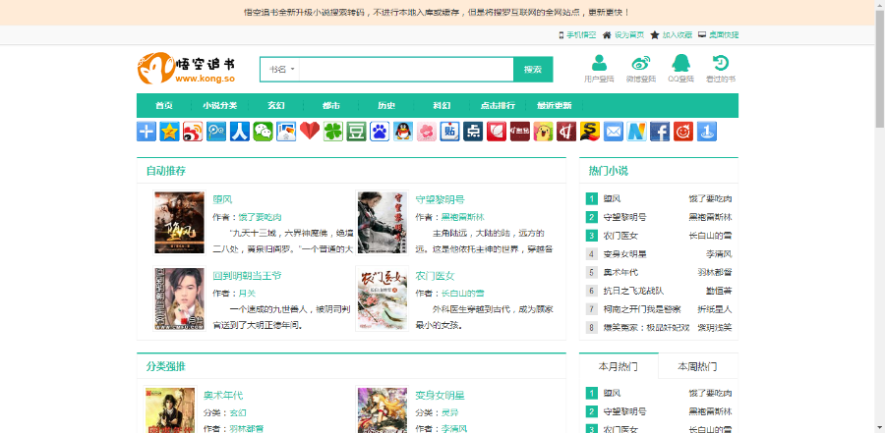Screen dimensions: 885x433
Task: Click the pink flower share icon
Action: click(427, 132)
